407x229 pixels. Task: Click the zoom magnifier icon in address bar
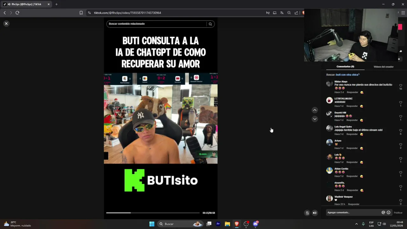[289, 13]
